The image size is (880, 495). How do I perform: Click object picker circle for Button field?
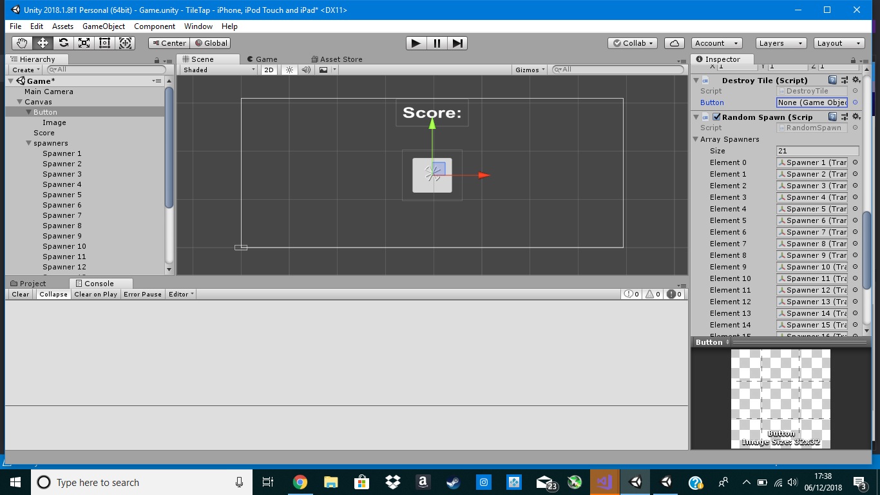(855, 102)
